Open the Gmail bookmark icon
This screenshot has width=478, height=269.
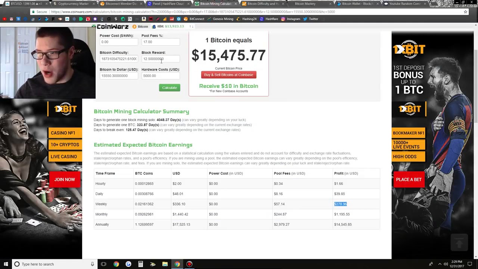click(11, 19)
